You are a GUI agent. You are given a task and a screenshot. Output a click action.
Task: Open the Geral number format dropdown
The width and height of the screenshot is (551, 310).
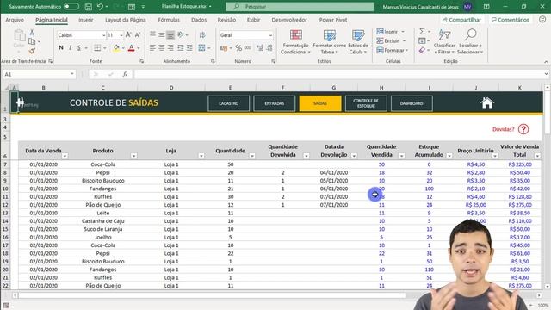coord(270,35)
